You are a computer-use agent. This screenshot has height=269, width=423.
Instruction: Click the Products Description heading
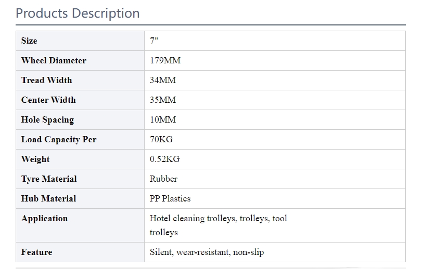coord(78,14)
